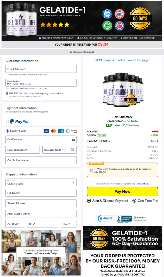This screenshot has height=277, width=164.
Task: Click the card number lock icon
Action: (73, 139)
